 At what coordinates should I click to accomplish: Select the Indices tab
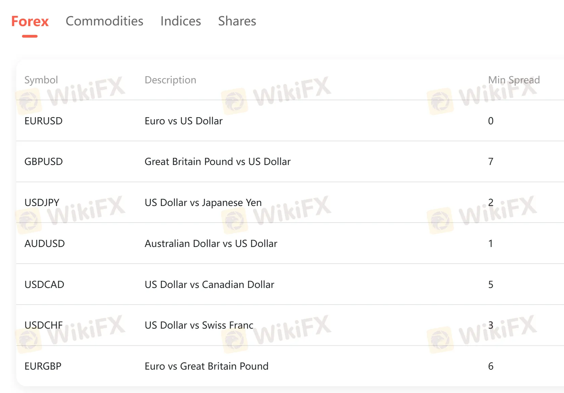(x=181, y=21)
